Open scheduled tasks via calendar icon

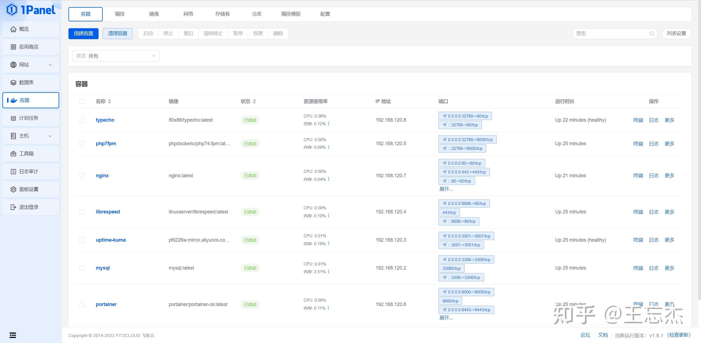click(x=13, y=118)
